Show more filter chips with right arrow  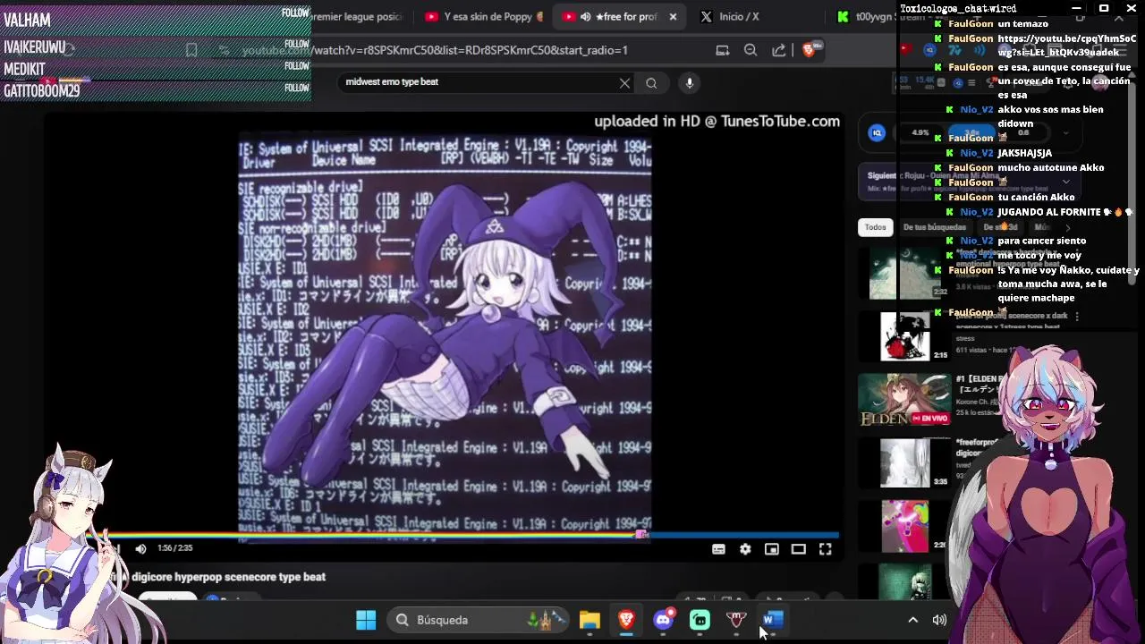pos(1067,227)
